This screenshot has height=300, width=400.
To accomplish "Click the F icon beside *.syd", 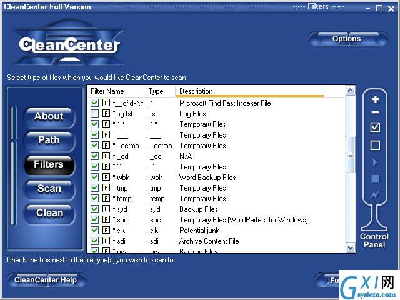I will (x=106, y=209).
